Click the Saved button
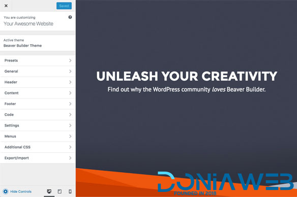The image size is (297, 197). tap(64, 6)
